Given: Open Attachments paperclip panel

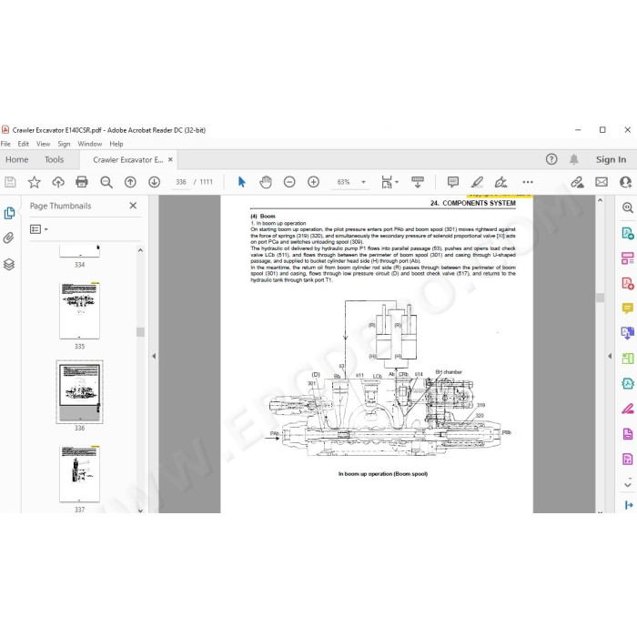Looking at the screenshot, I should pos(9,238).
